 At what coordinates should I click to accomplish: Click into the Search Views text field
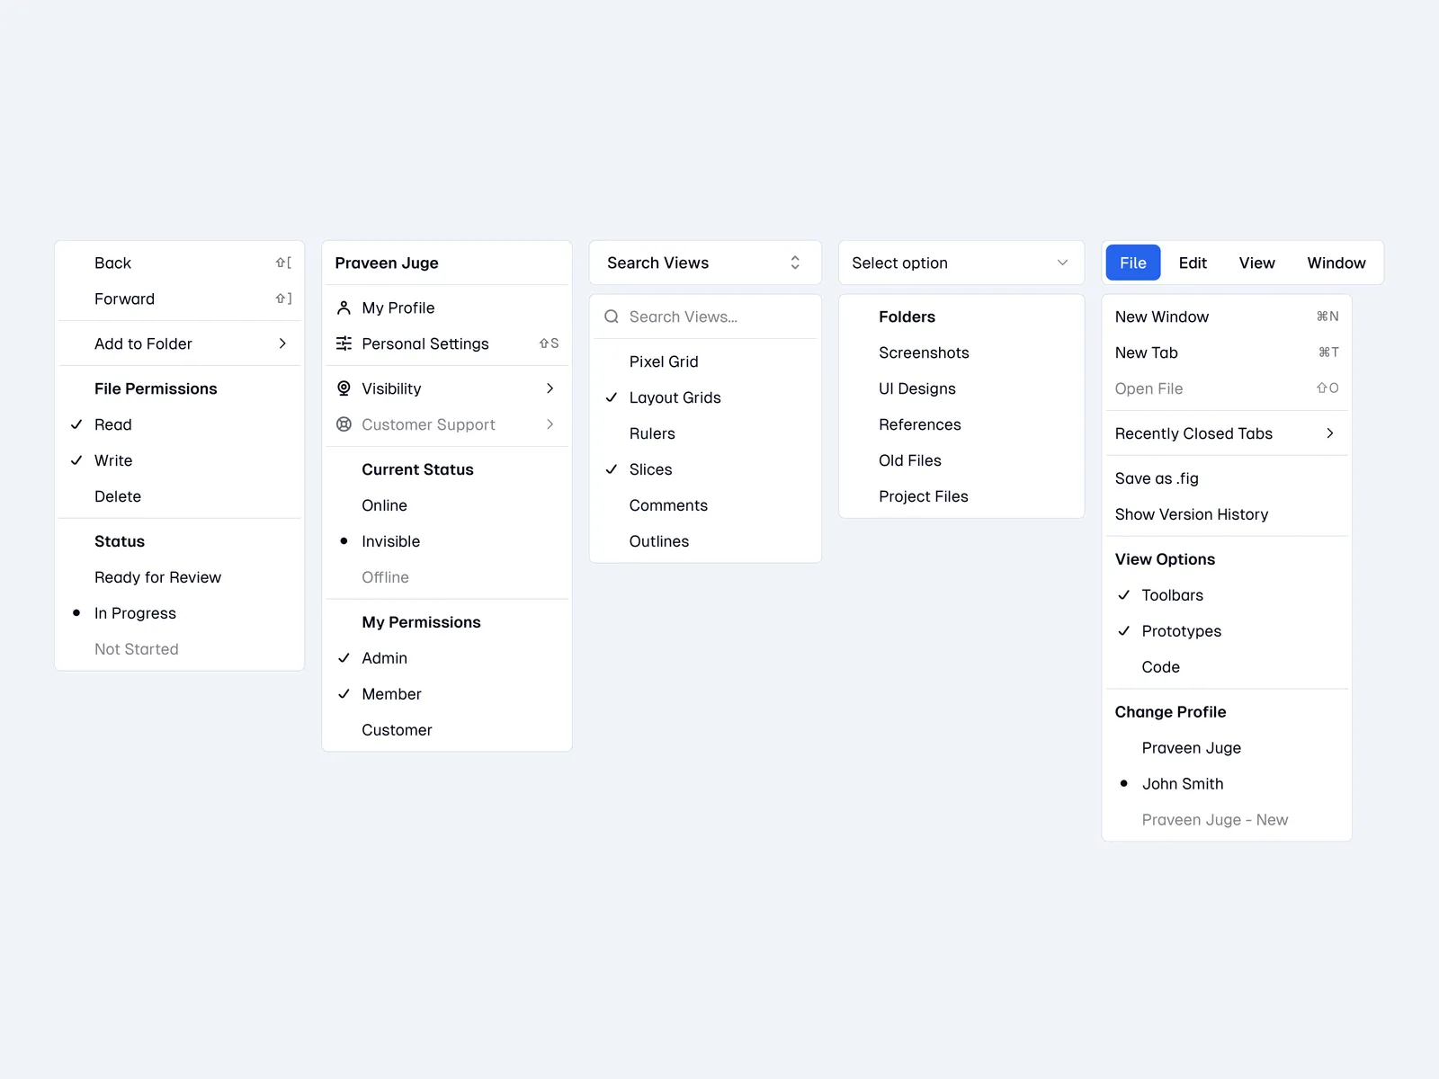click(x=711, y=317)
